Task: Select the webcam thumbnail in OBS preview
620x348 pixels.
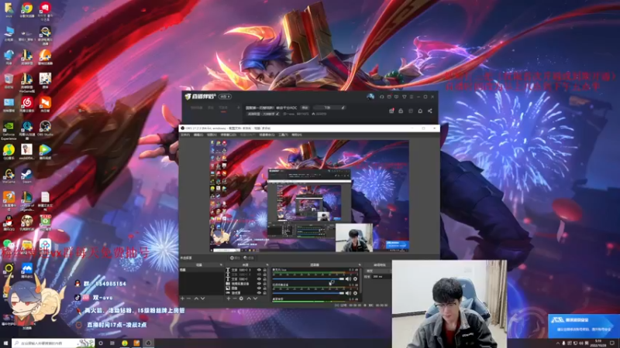Action: (x=354, y=237)
